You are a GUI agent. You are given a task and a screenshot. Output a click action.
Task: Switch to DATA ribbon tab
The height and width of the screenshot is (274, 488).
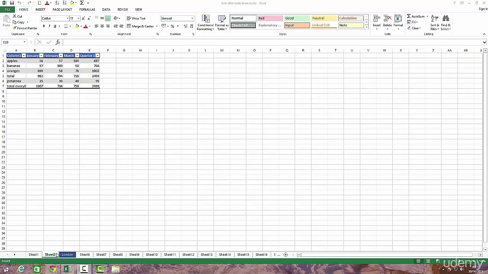click(106, 10)
